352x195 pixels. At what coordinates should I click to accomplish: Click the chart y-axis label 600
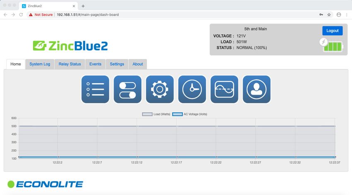pos(14,118)
